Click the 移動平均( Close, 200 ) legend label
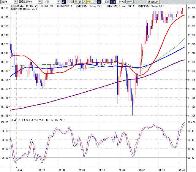 (x=120, y=6)
